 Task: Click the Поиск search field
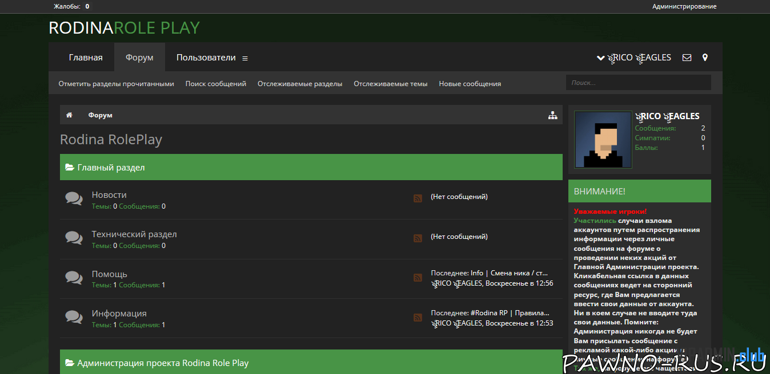639,83
